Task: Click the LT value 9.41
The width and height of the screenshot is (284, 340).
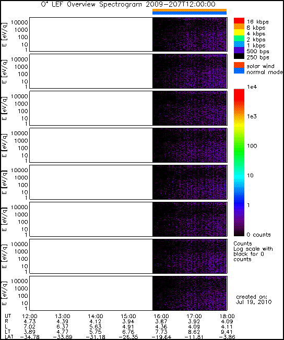Action: pyautogui.click(x=227, y=332)
